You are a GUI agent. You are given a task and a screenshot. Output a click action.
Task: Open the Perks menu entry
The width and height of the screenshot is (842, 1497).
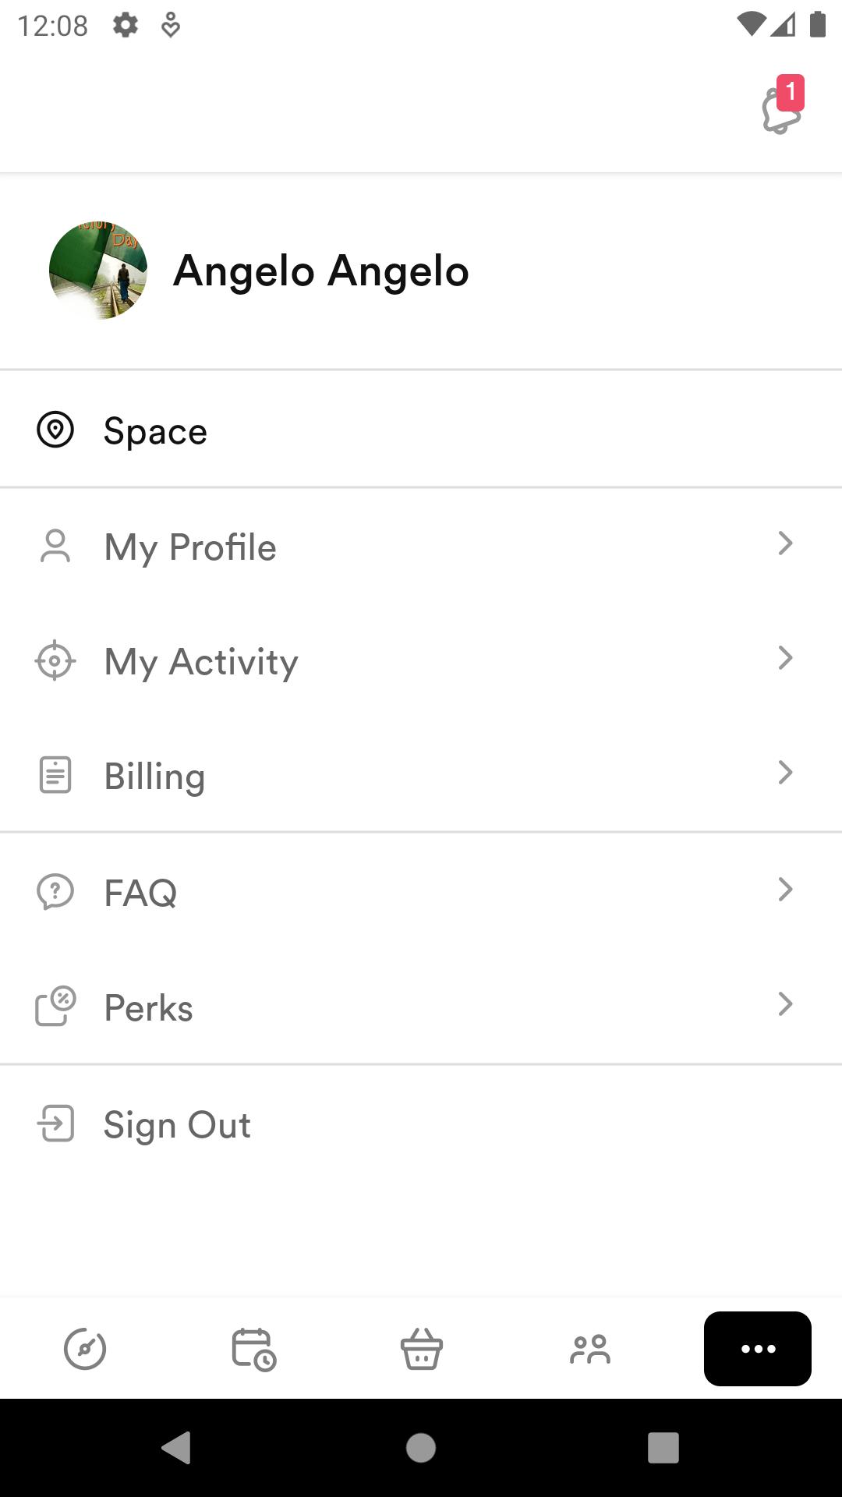coord(421,1006)
